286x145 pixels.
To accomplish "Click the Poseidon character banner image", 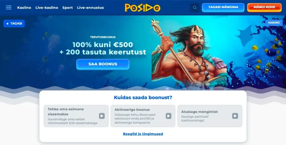I will point(189,53).
